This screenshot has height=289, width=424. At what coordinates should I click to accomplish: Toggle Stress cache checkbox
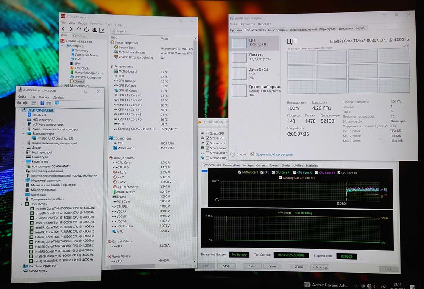click(x=208, y=143)
